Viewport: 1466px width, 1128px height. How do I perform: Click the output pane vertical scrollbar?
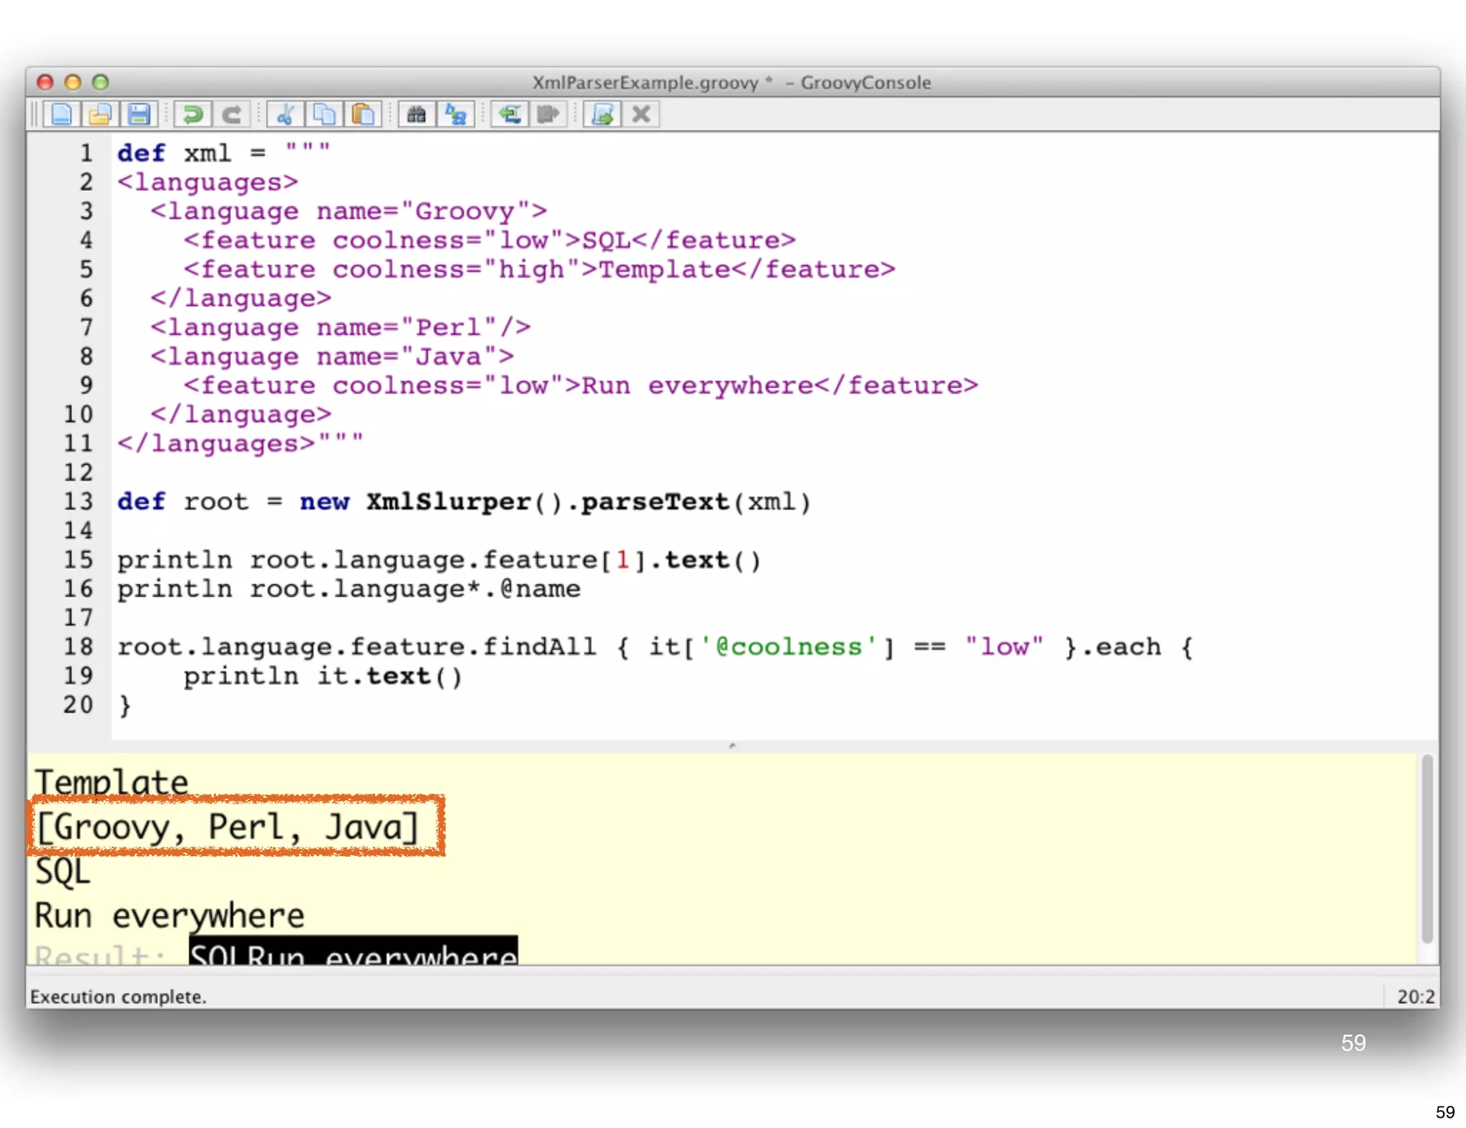tap(1427, 849)
